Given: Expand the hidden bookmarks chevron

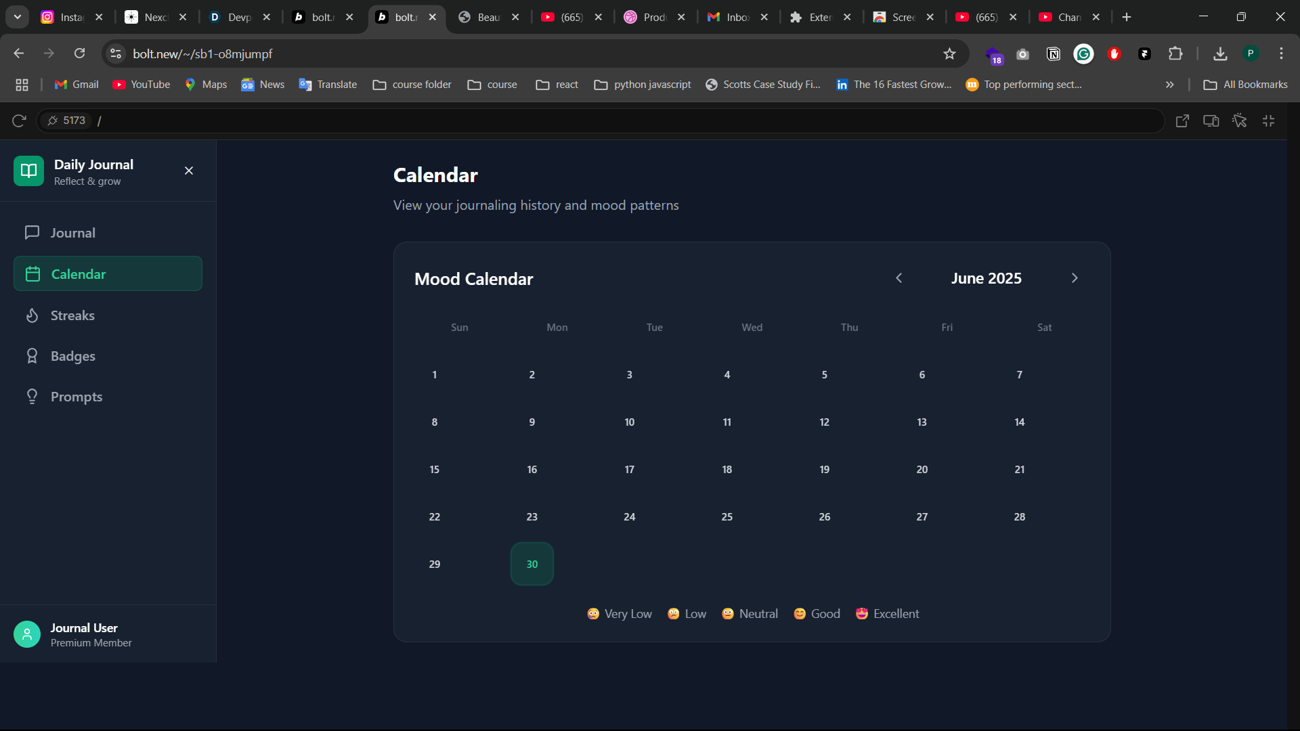Looking at the screenshot, I should click(x=1169, y=85).
